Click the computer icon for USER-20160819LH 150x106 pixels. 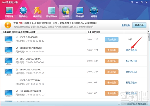(8, 39)
